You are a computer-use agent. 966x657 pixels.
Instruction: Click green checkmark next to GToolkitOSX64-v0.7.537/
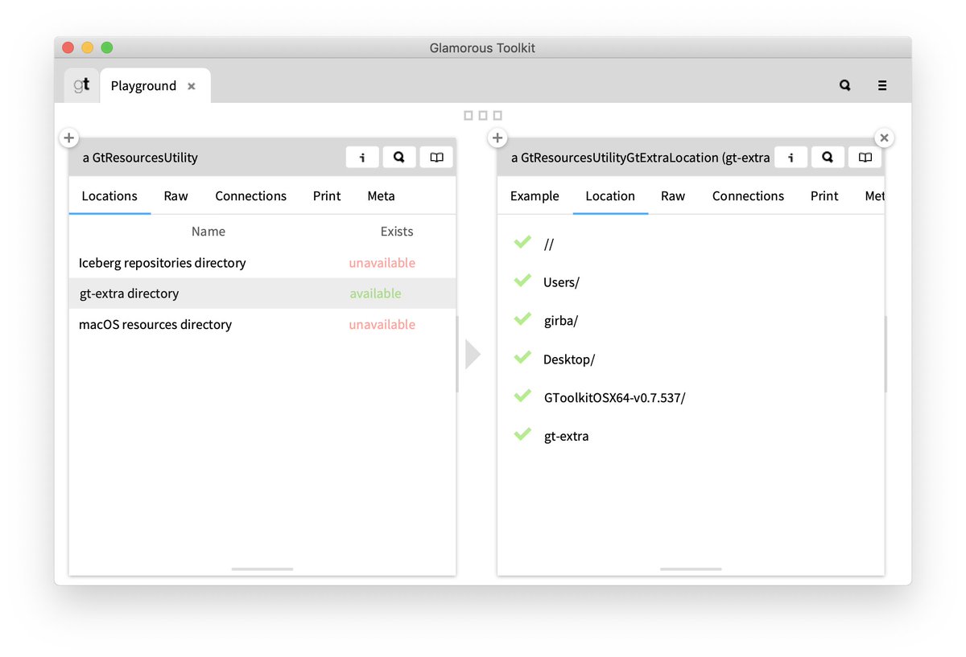coord(522,396)
